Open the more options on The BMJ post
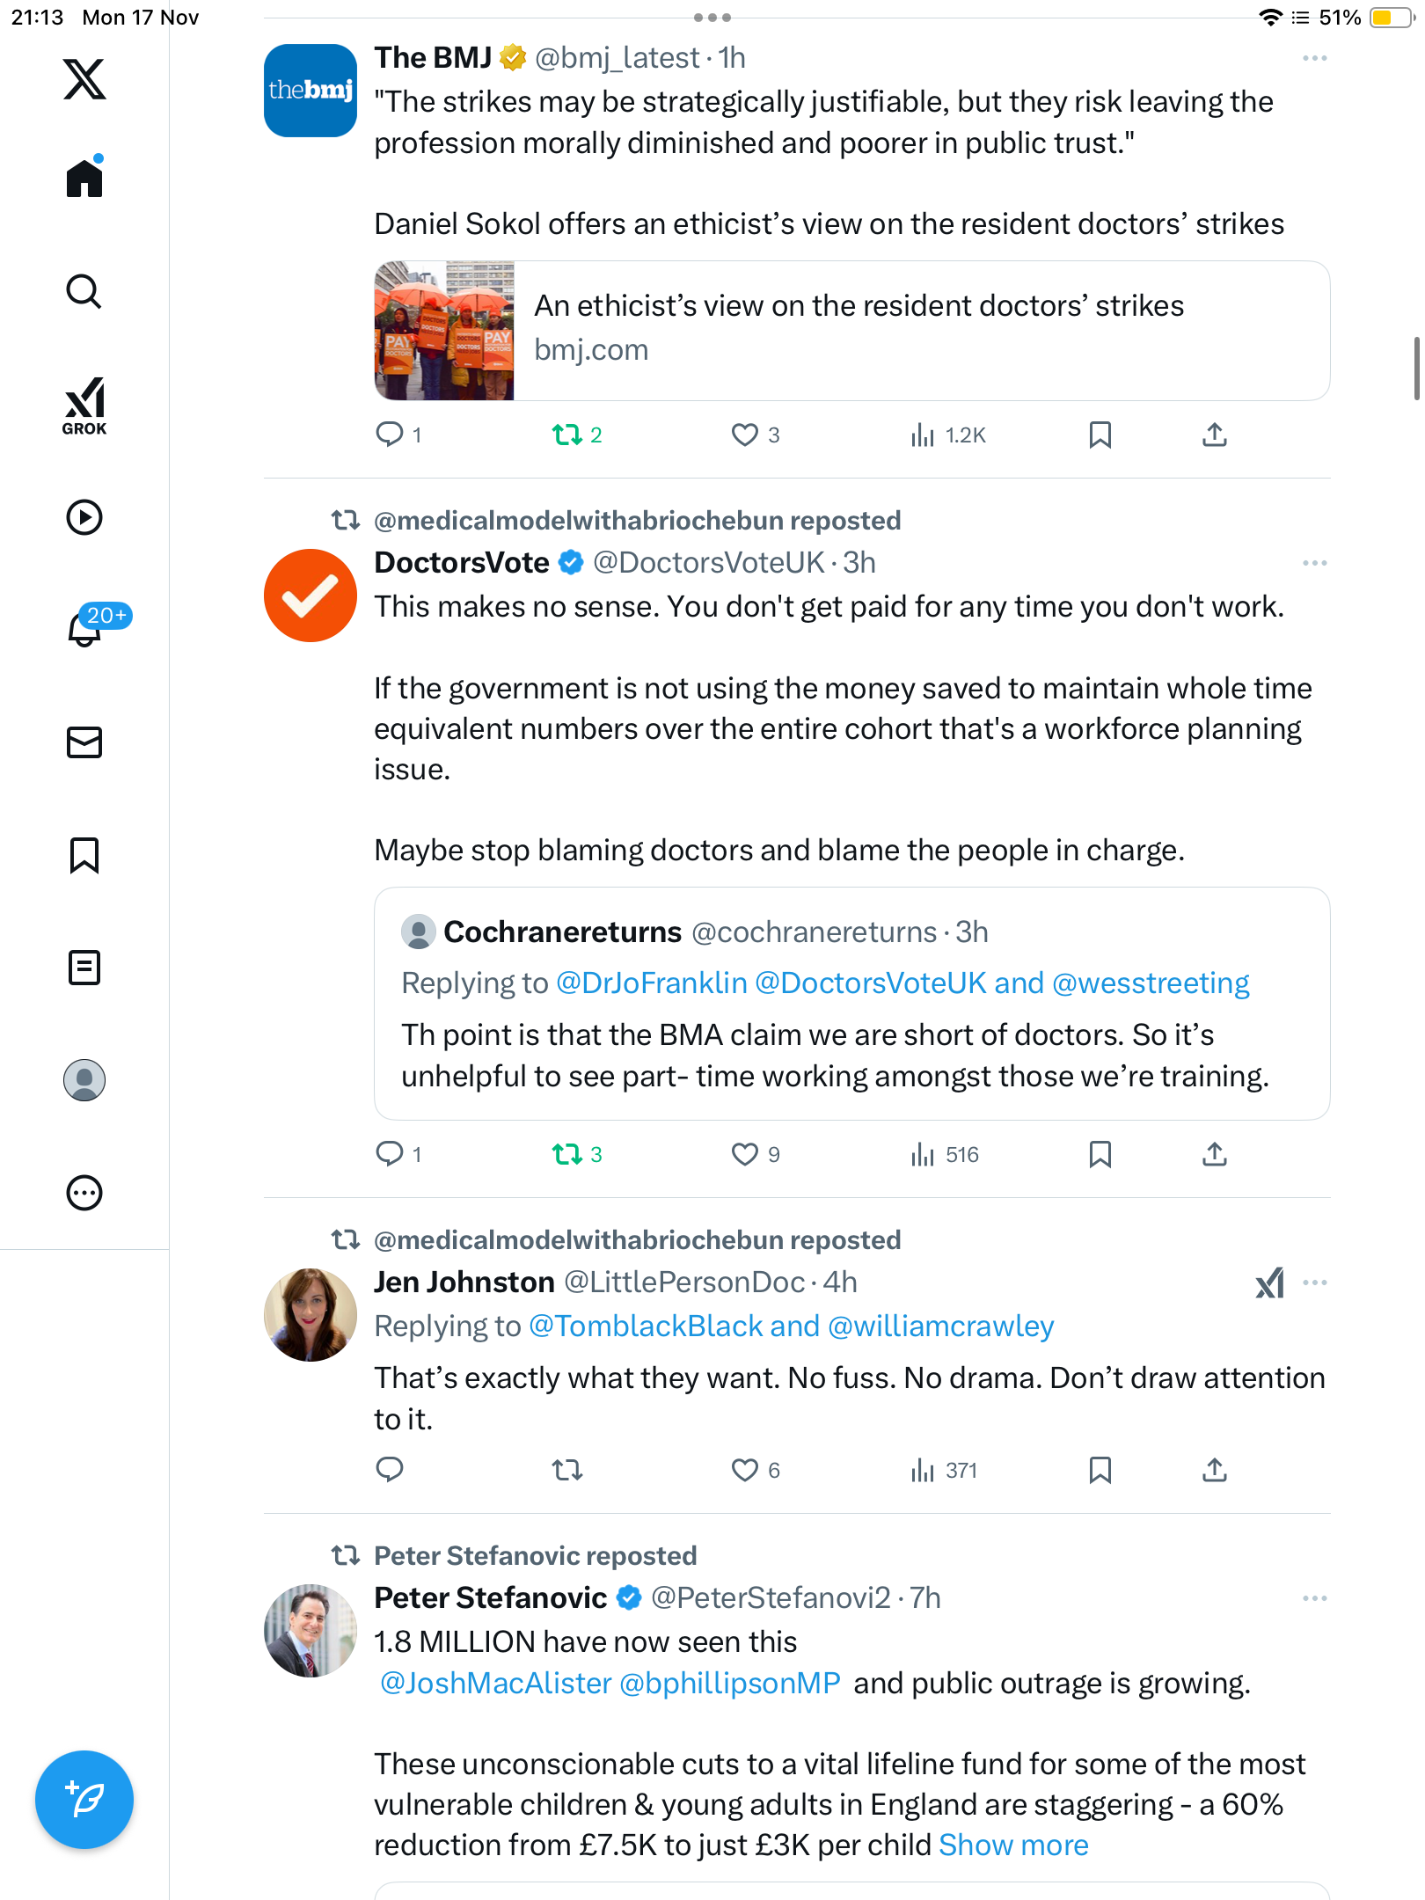Screen dimensions: 1425x1900 pos(1315,58)
